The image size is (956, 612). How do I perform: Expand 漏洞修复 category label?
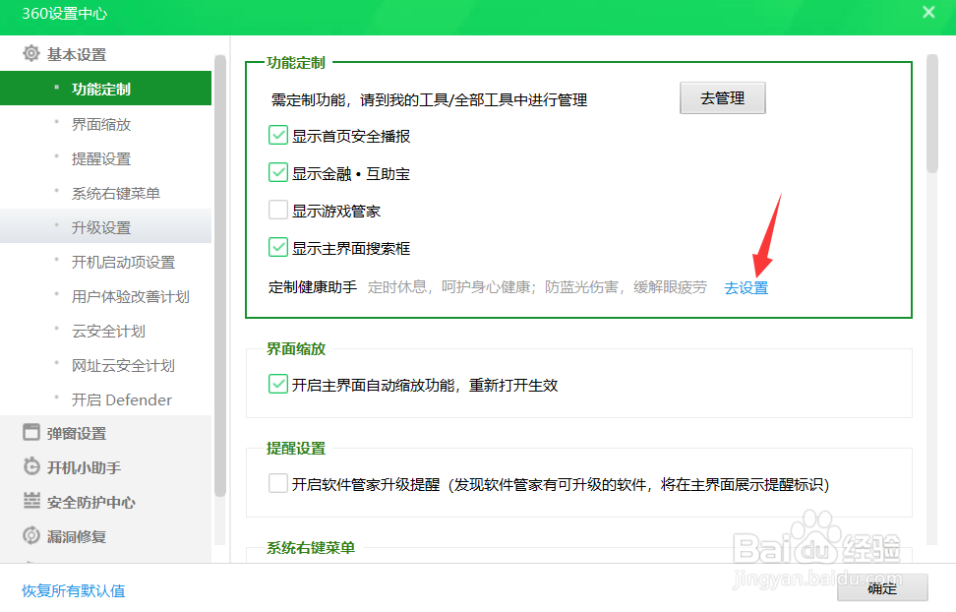77,536
